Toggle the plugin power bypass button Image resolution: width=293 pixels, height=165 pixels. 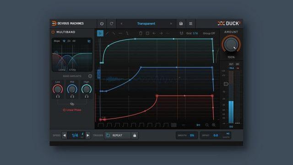coord(102,23)
